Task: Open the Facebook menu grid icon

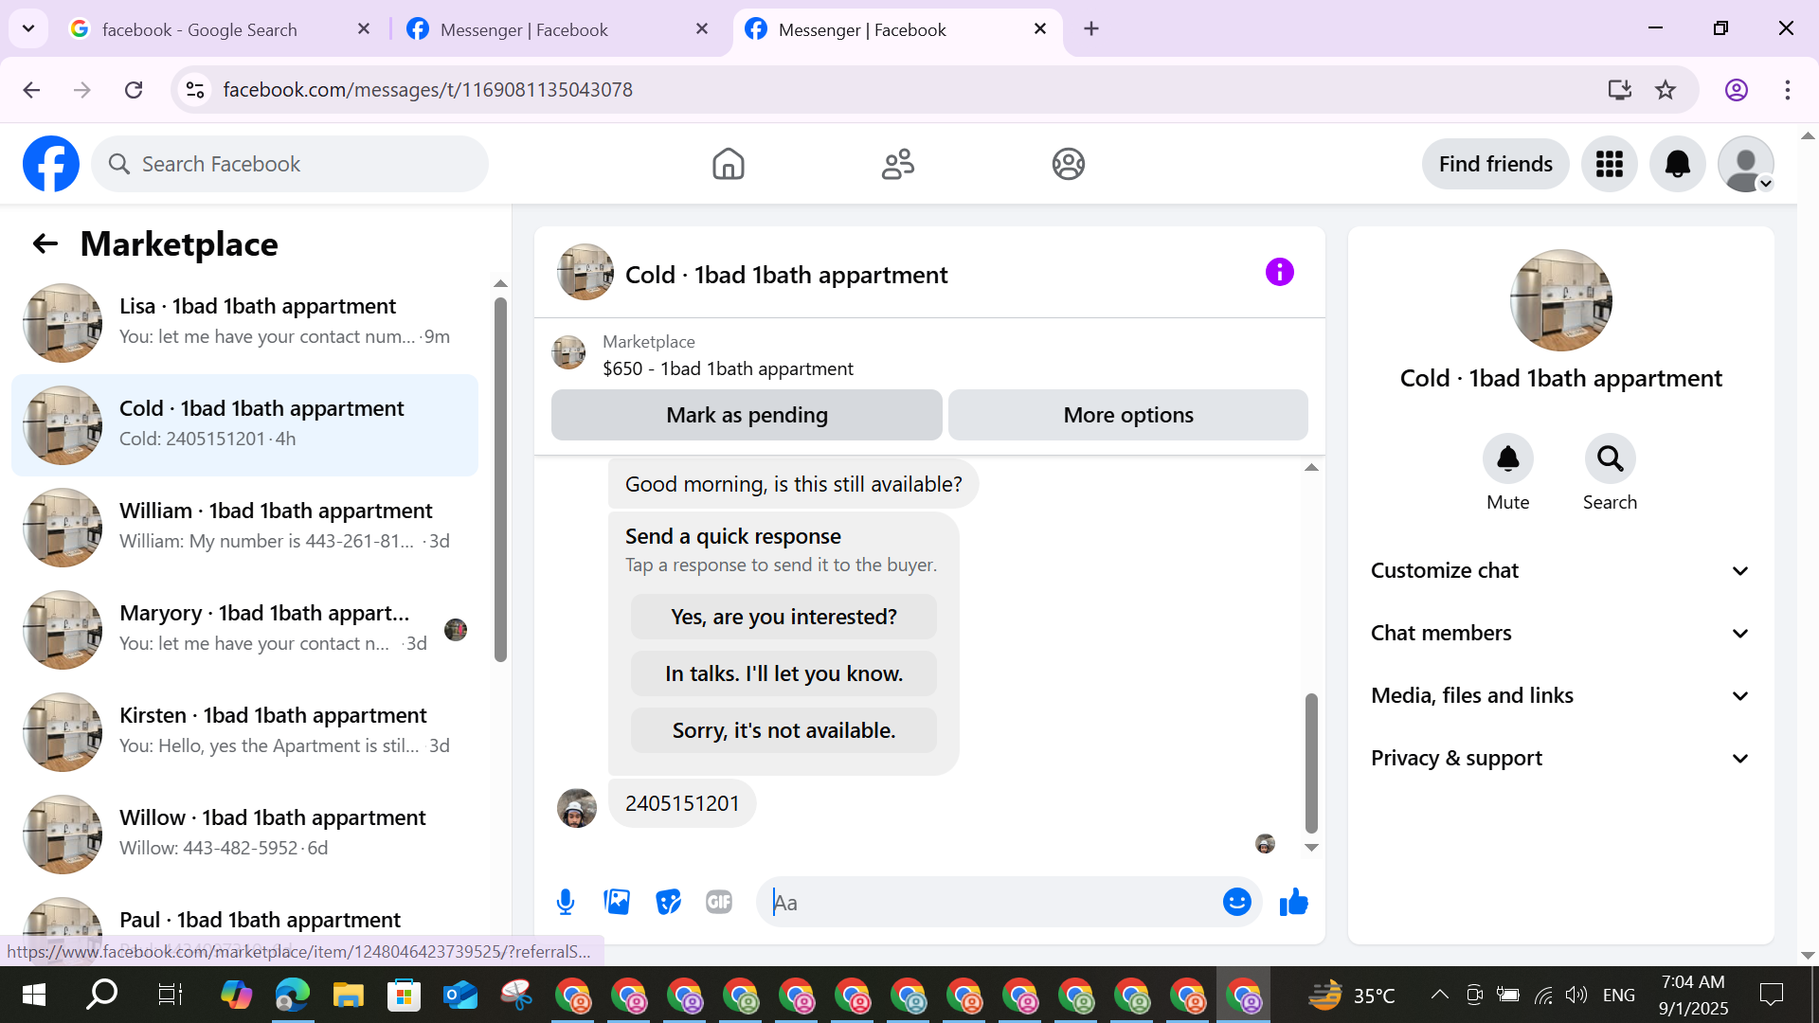Action: tap(1609, 164)
